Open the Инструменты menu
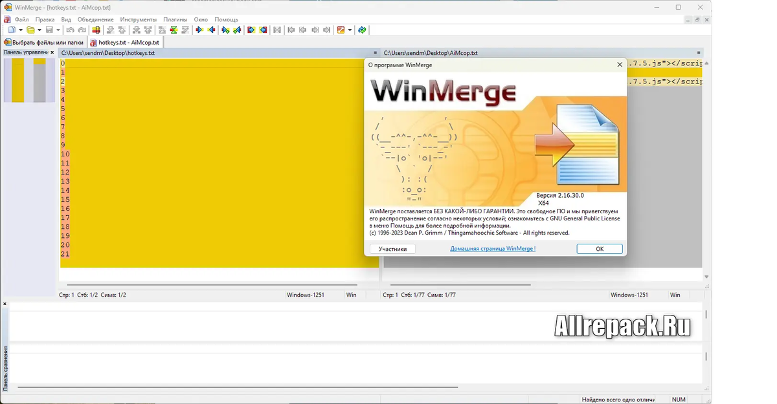Viewport: 777px width, 404px height. pos(139,19)
